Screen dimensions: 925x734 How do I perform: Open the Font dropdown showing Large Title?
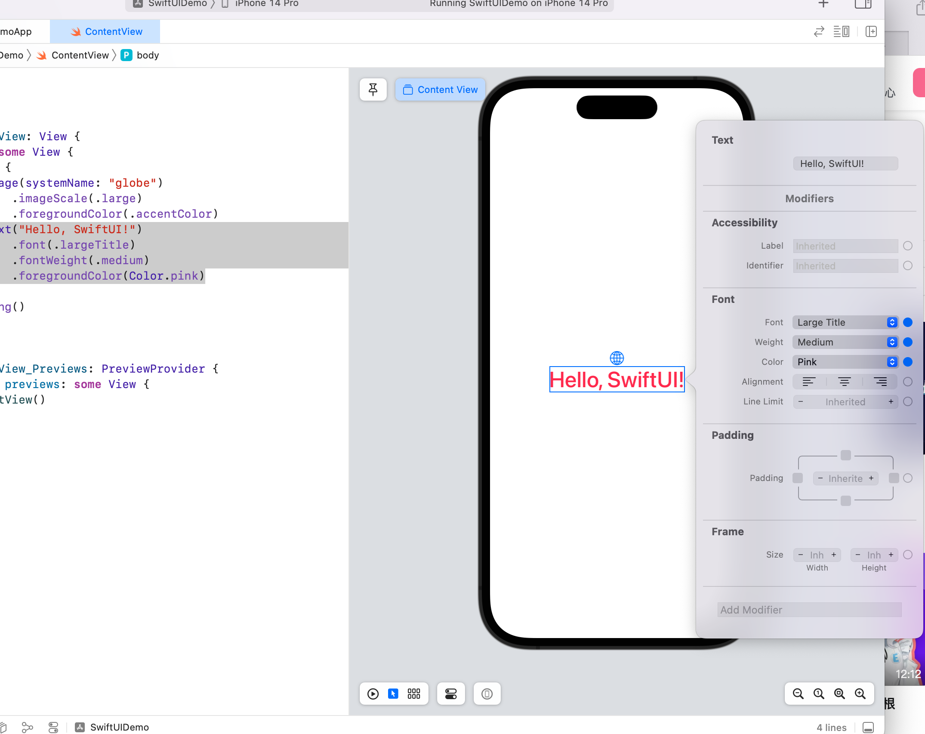point(845,322)
